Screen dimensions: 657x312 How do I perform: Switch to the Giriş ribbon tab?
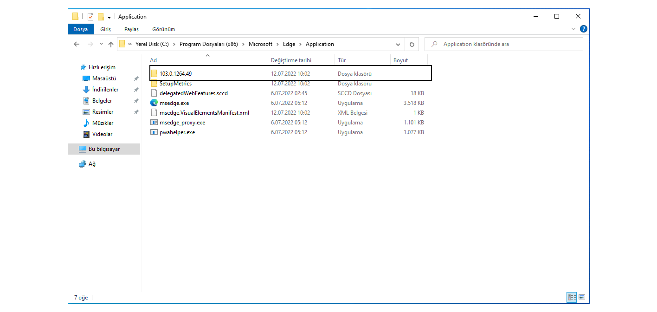105,29
